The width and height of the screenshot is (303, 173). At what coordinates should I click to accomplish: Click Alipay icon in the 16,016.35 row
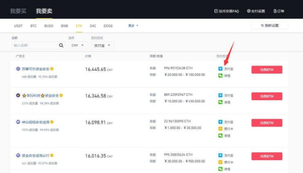[220, 155]
